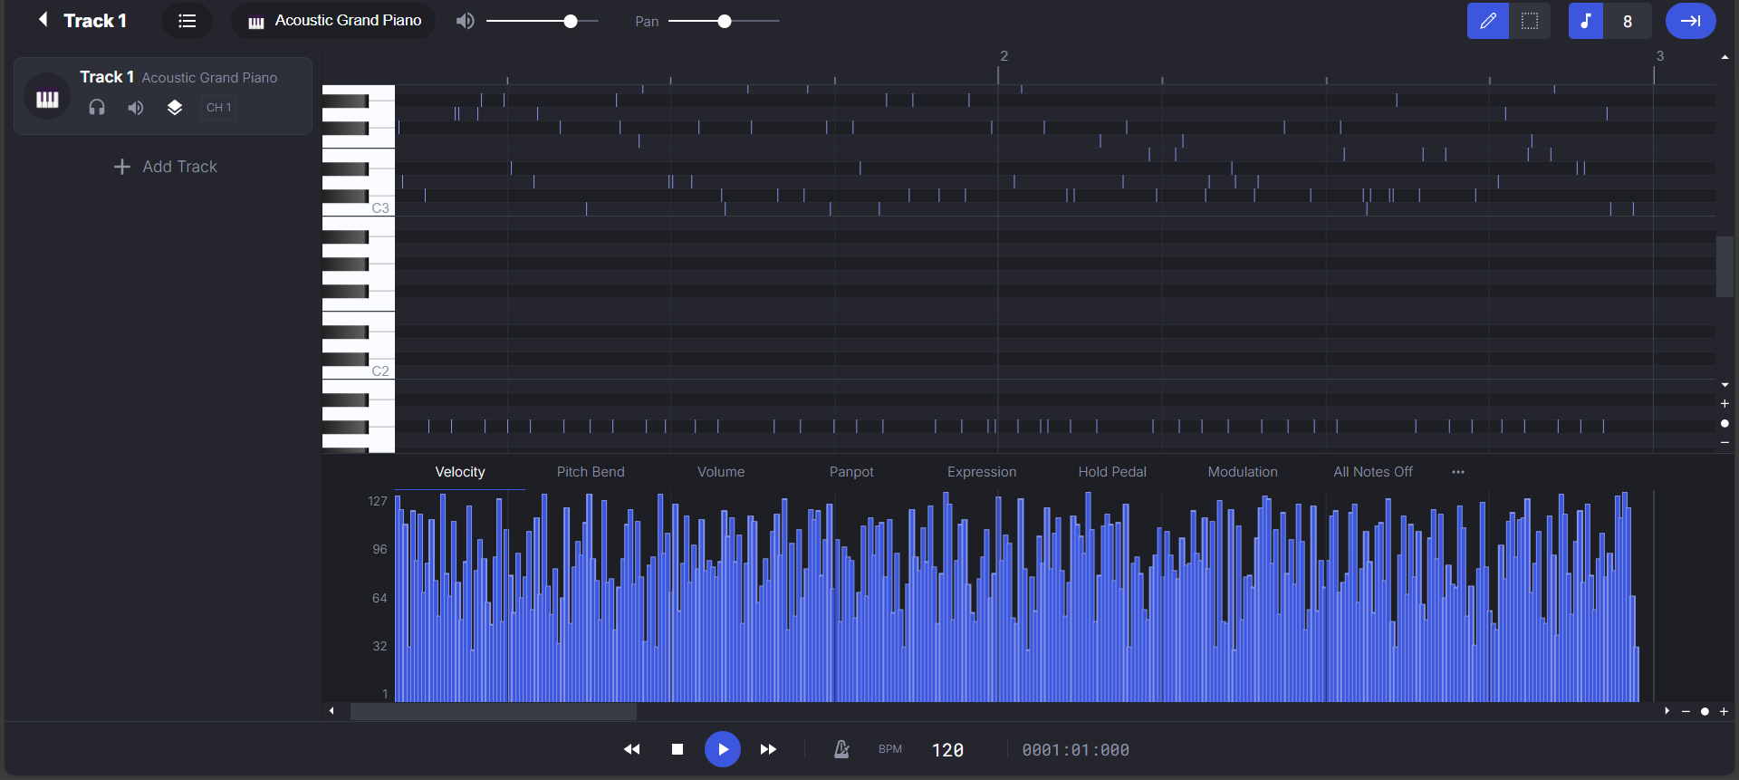Click the Track 1 name in track list

(107, 77)
